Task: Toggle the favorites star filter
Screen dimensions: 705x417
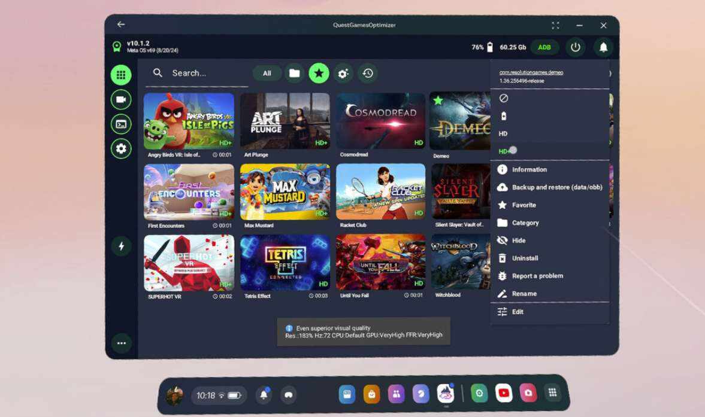Action: (x=319, y=73)
